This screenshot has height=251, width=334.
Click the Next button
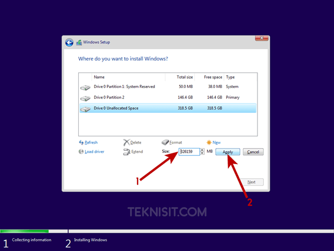[252, 182]
